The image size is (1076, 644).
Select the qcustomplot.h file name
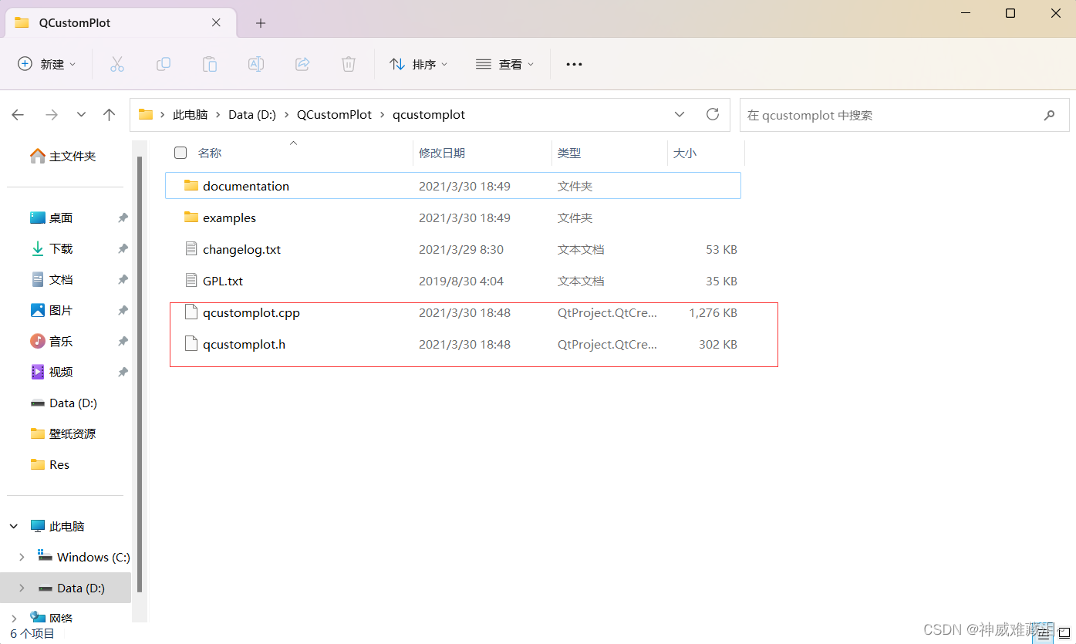click(x=244, y=345)
